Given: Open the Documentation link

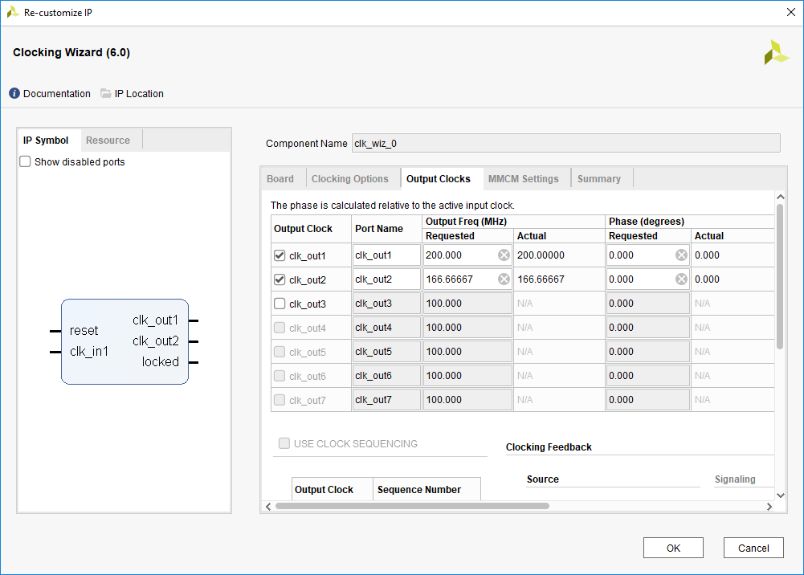Looking at the screenshot, I should [x=57, y=94].
